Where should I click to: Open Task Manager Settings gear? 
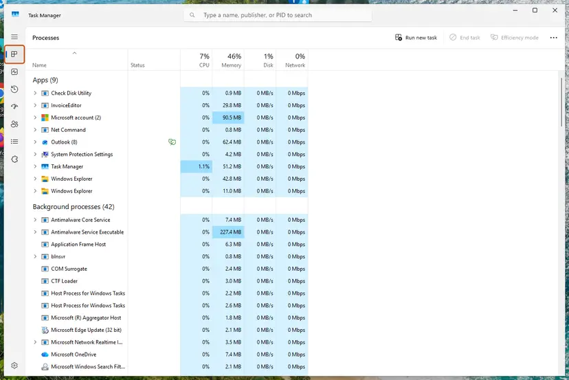[14, 366]
